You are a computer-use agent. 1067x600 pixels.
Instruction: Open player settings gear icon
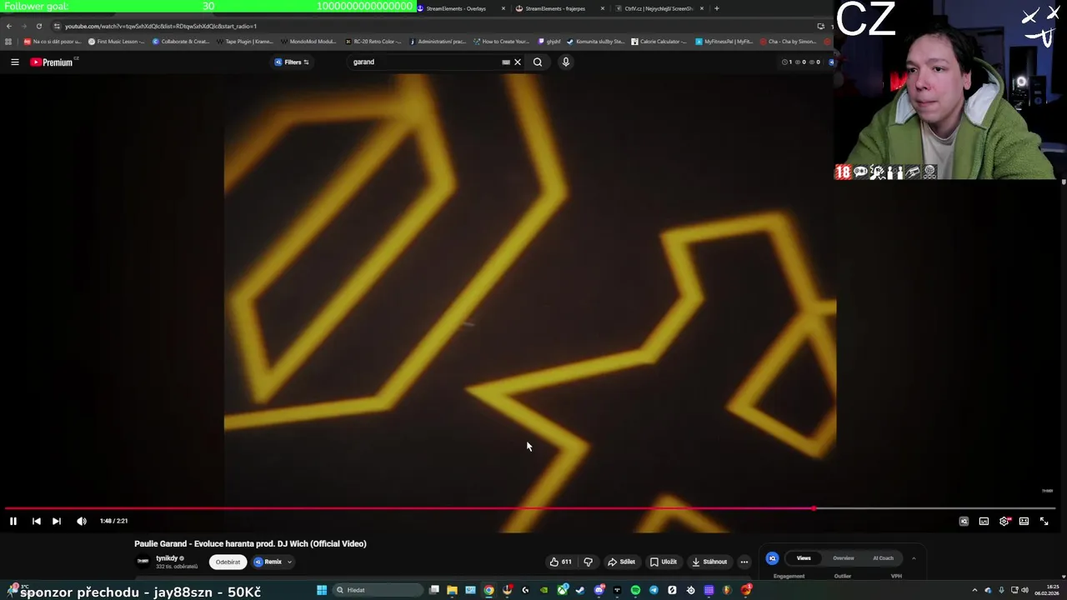coord(1004,521)
